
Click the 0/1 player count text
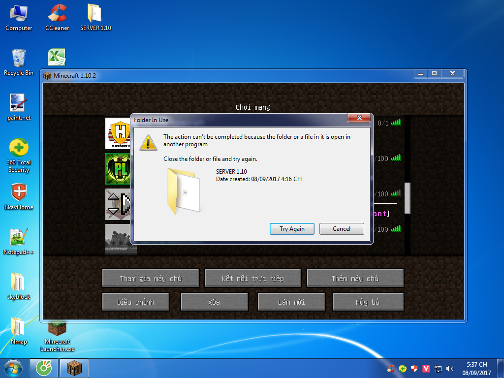click(383, 123)
